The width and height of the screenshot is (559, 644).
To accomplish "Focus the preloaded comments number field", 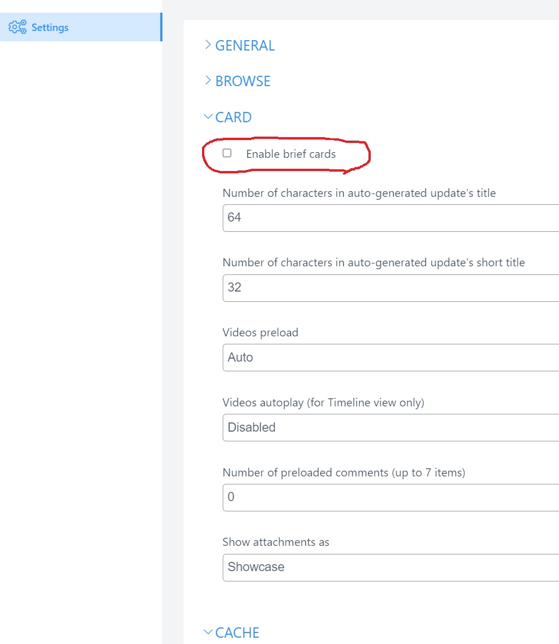I will [390, 497].
